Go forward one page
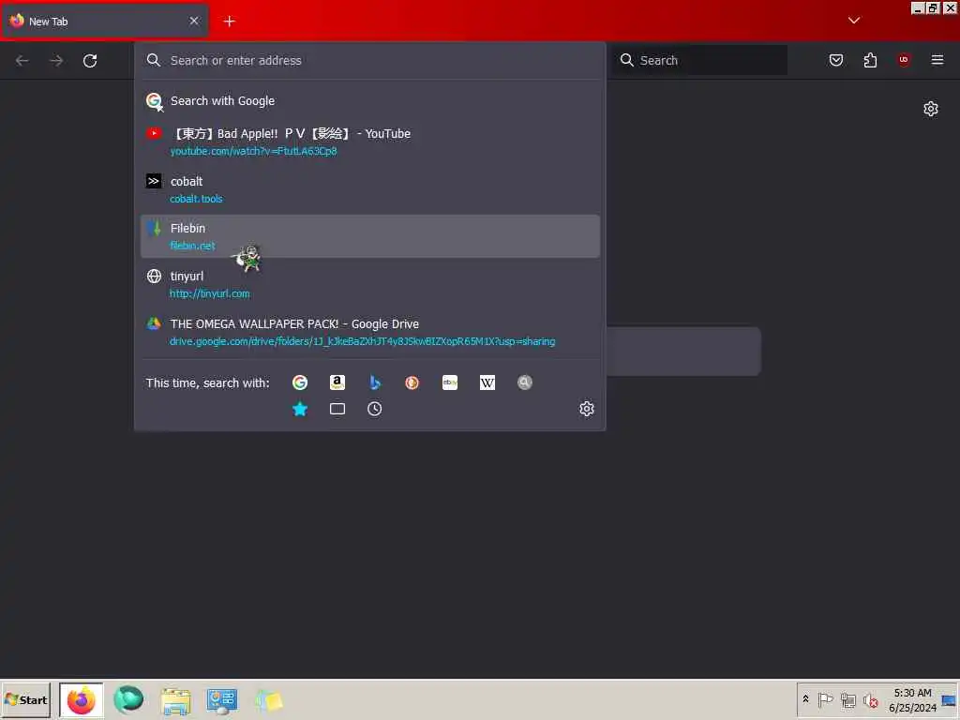This screenshot has height=720, width=960. coord(56,61)
